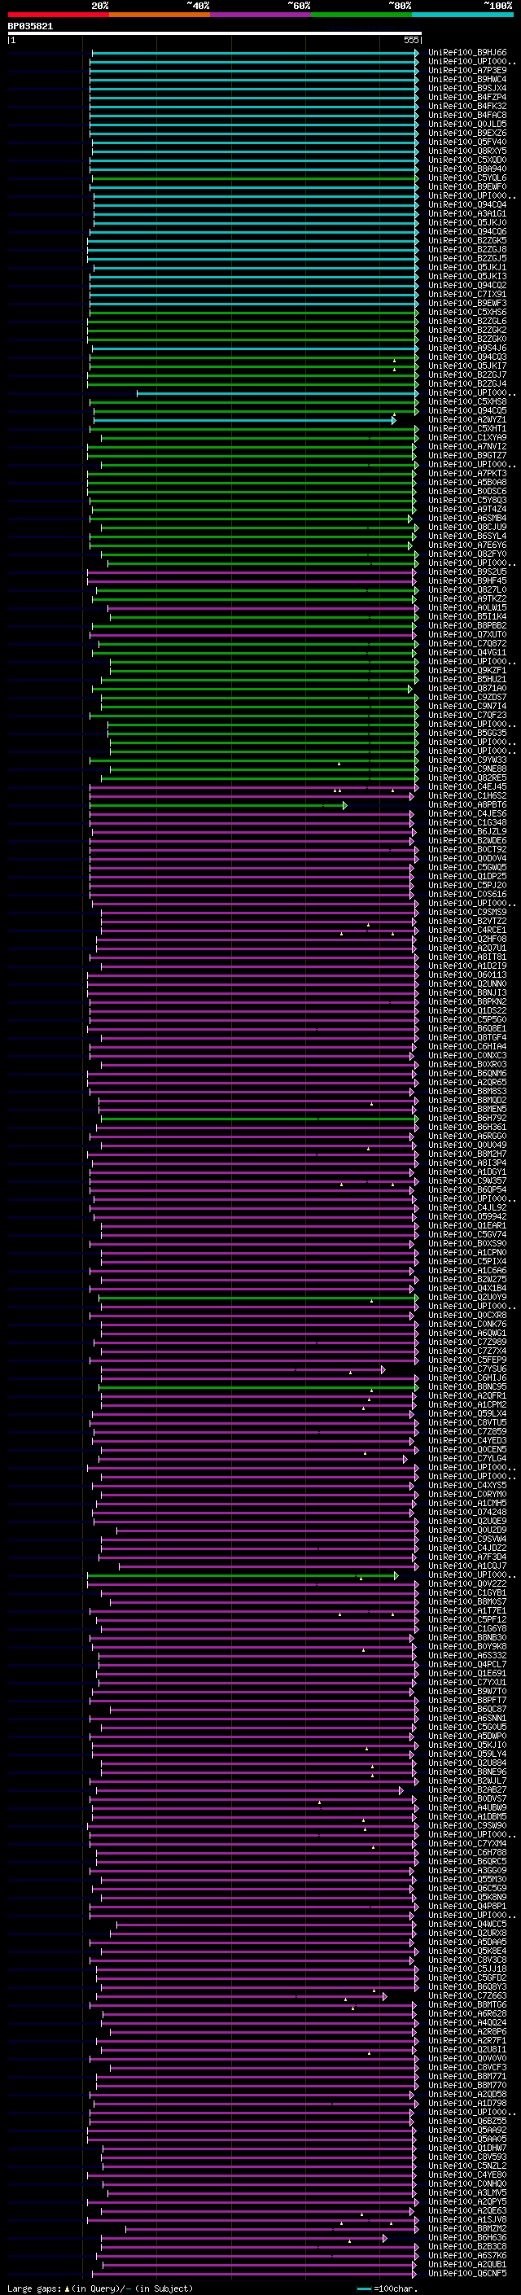Image resolution: width=521 pixels, height=2295 pixels.
Task: Click the purple ~60% identity legend bar
Action: tap(261, 15)
